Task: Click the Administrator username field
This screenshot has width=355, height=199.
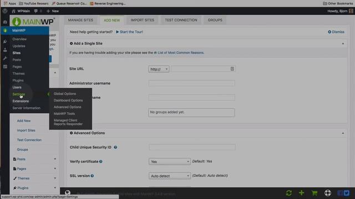Action: pos(191,83)
